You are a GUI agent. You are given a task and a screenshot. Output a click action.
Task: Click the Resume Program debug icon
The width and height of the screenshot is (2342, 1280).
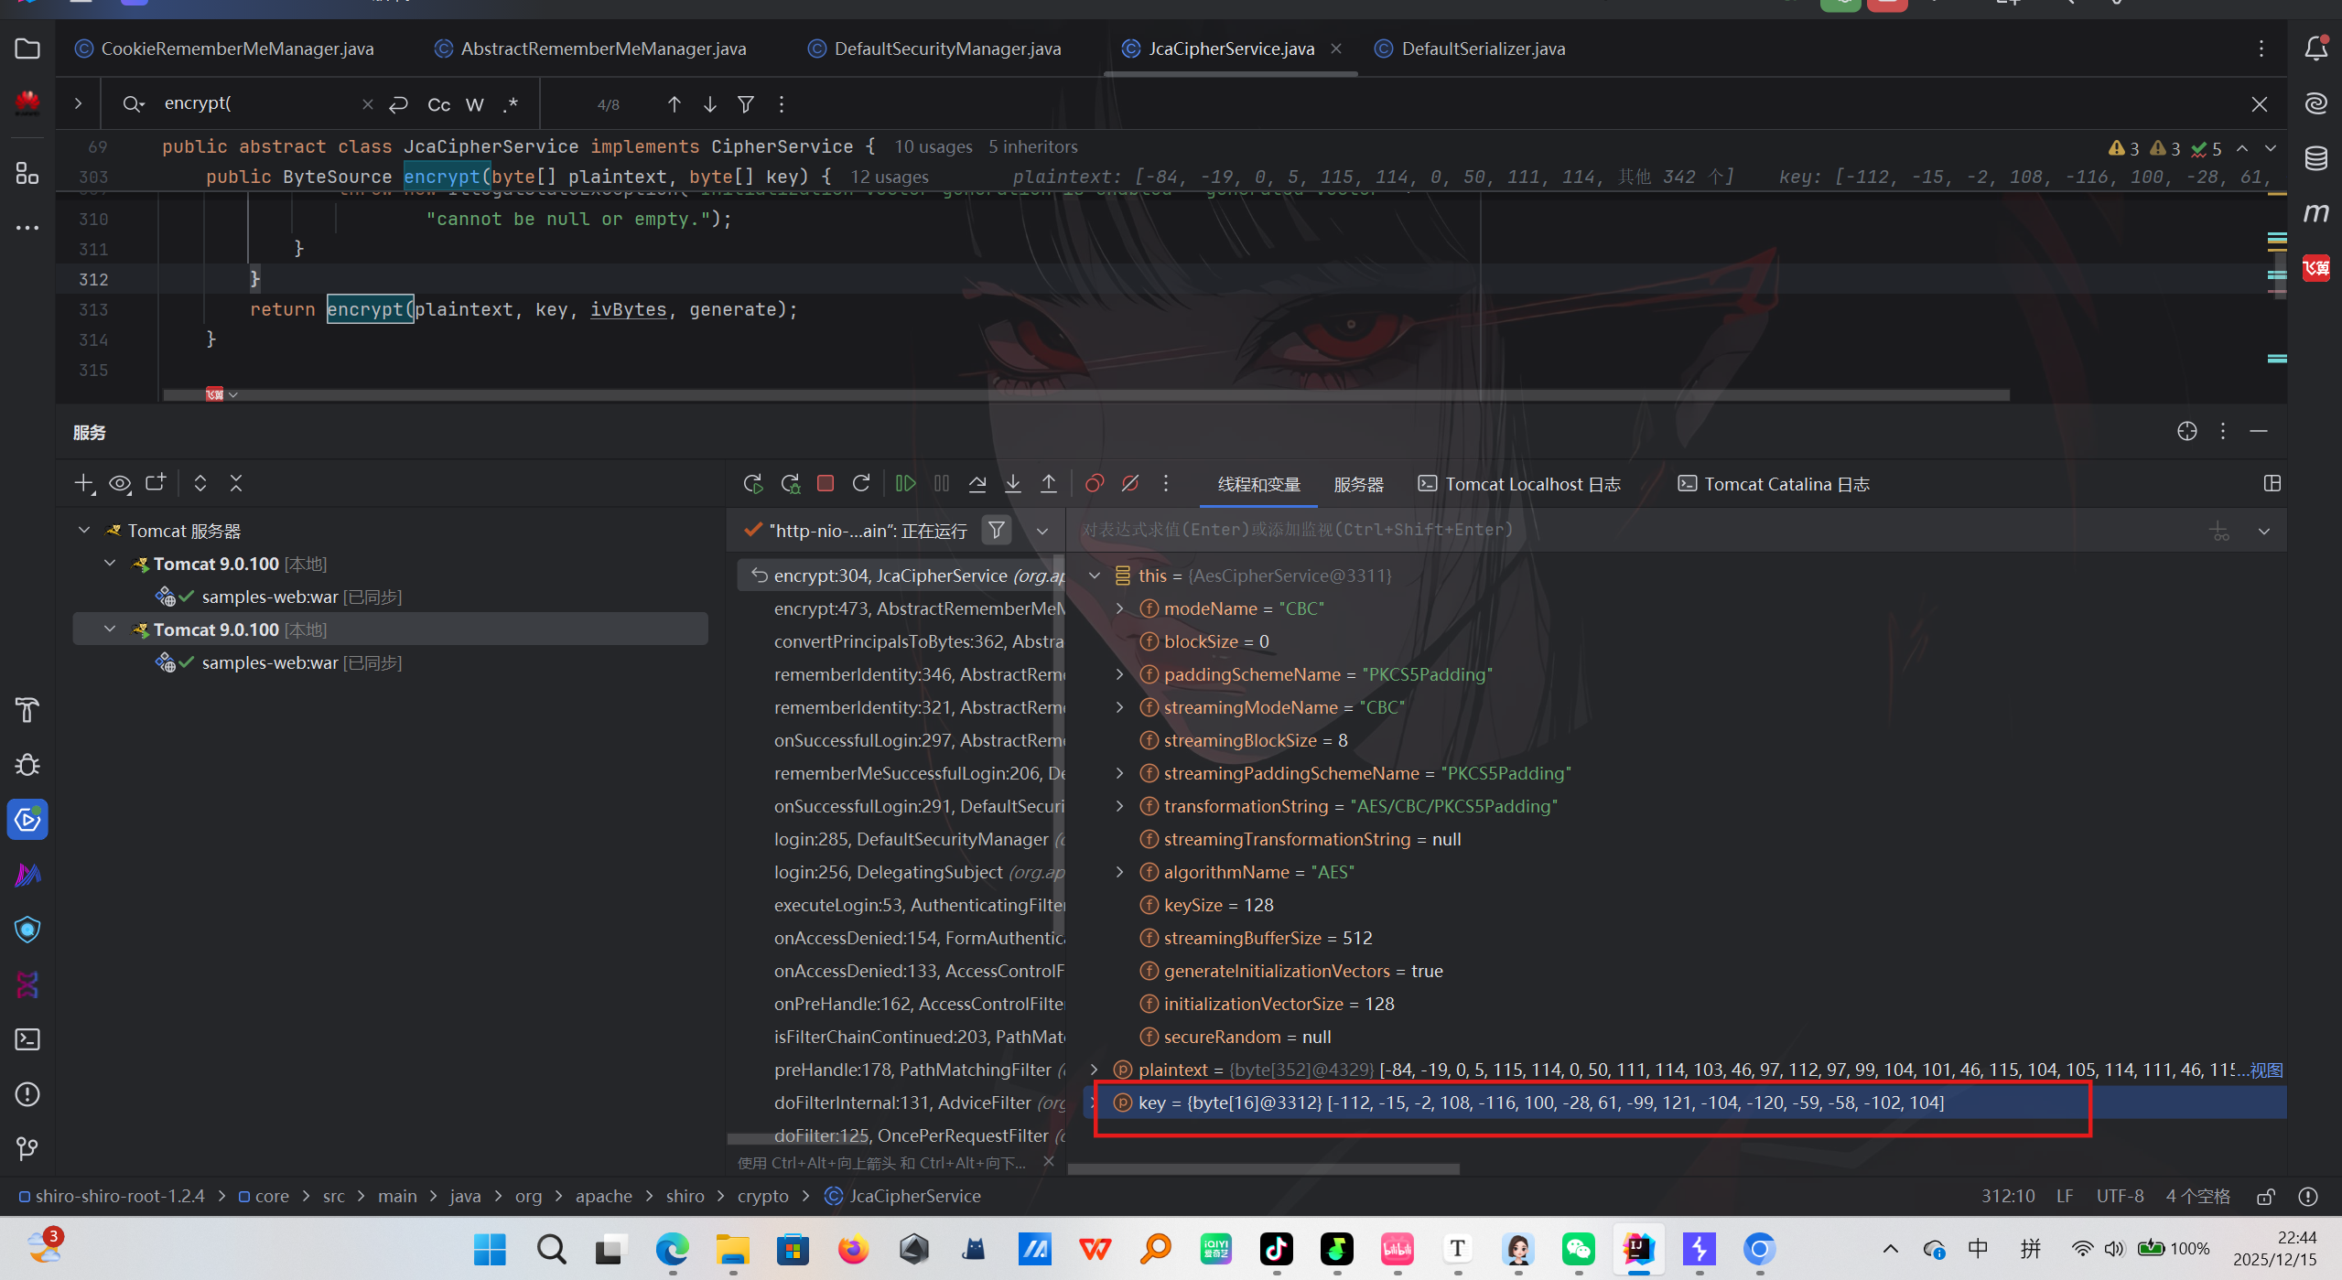tap(905, 483)
